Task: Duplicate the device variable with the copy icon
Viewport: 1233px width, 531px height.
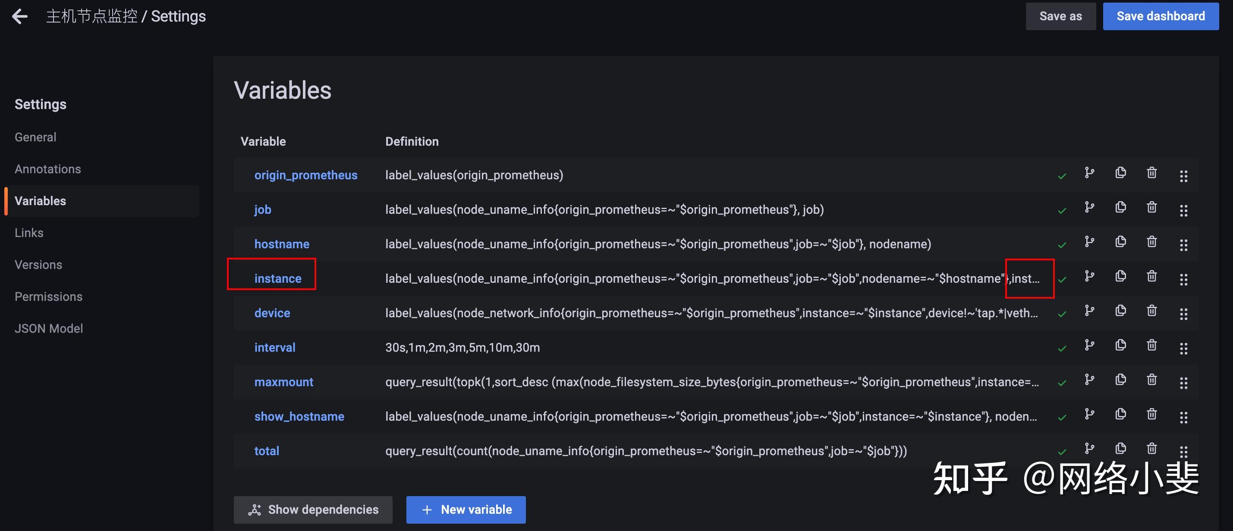Action: [x=1120, y=311]
